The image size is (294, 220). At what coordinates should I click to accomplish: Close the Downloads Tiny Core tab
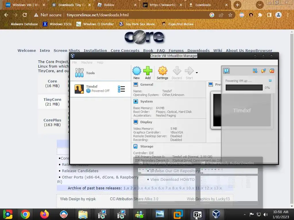tap(90, 5)
